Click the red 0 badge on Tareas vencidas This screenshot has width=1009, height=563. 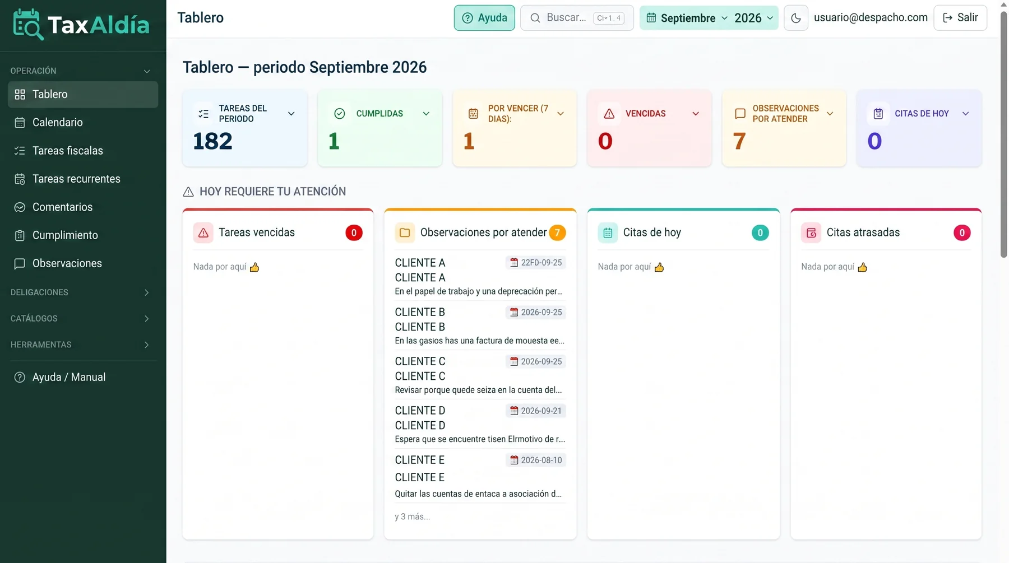tap(354, 232)
